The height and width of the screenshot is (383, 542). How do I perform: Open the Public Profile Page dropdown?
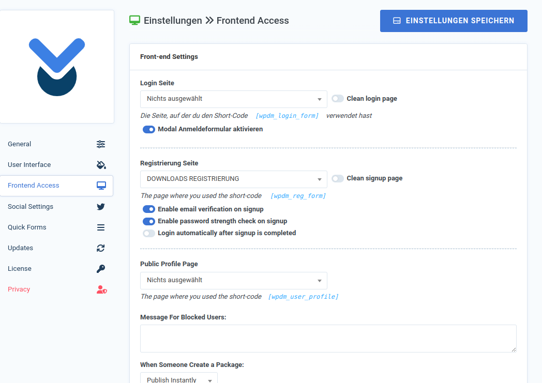click(x=233, y=280)
